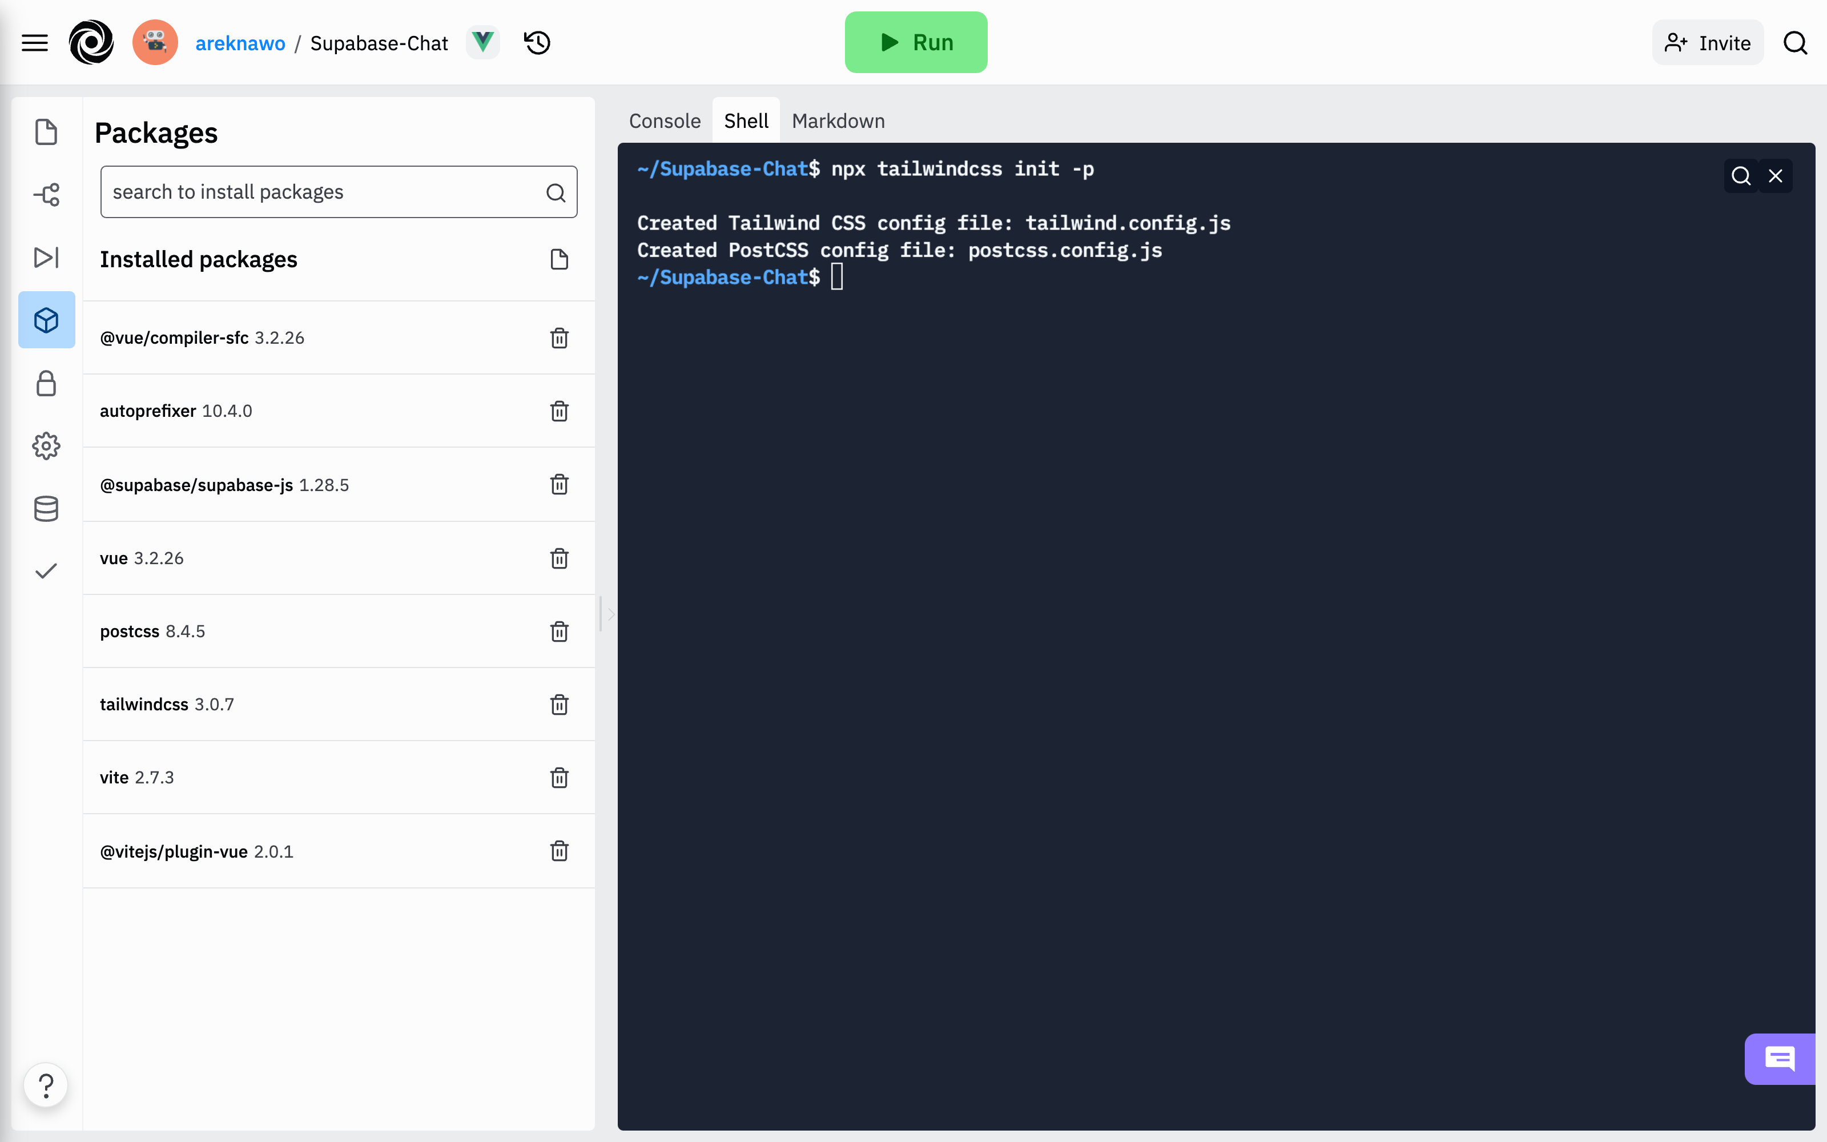Click the Invite collaborators button
The width and height of the screenshot is (1827, 1142).
(x=1709, y=42)
